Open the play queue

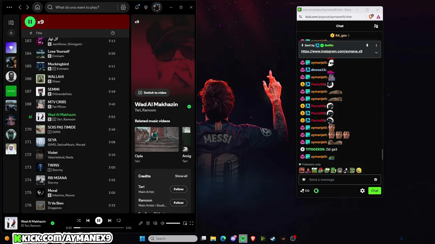[148, 223]
